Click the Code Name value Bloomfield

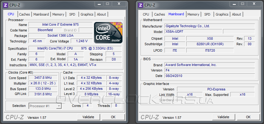click(x=45, y=30)
